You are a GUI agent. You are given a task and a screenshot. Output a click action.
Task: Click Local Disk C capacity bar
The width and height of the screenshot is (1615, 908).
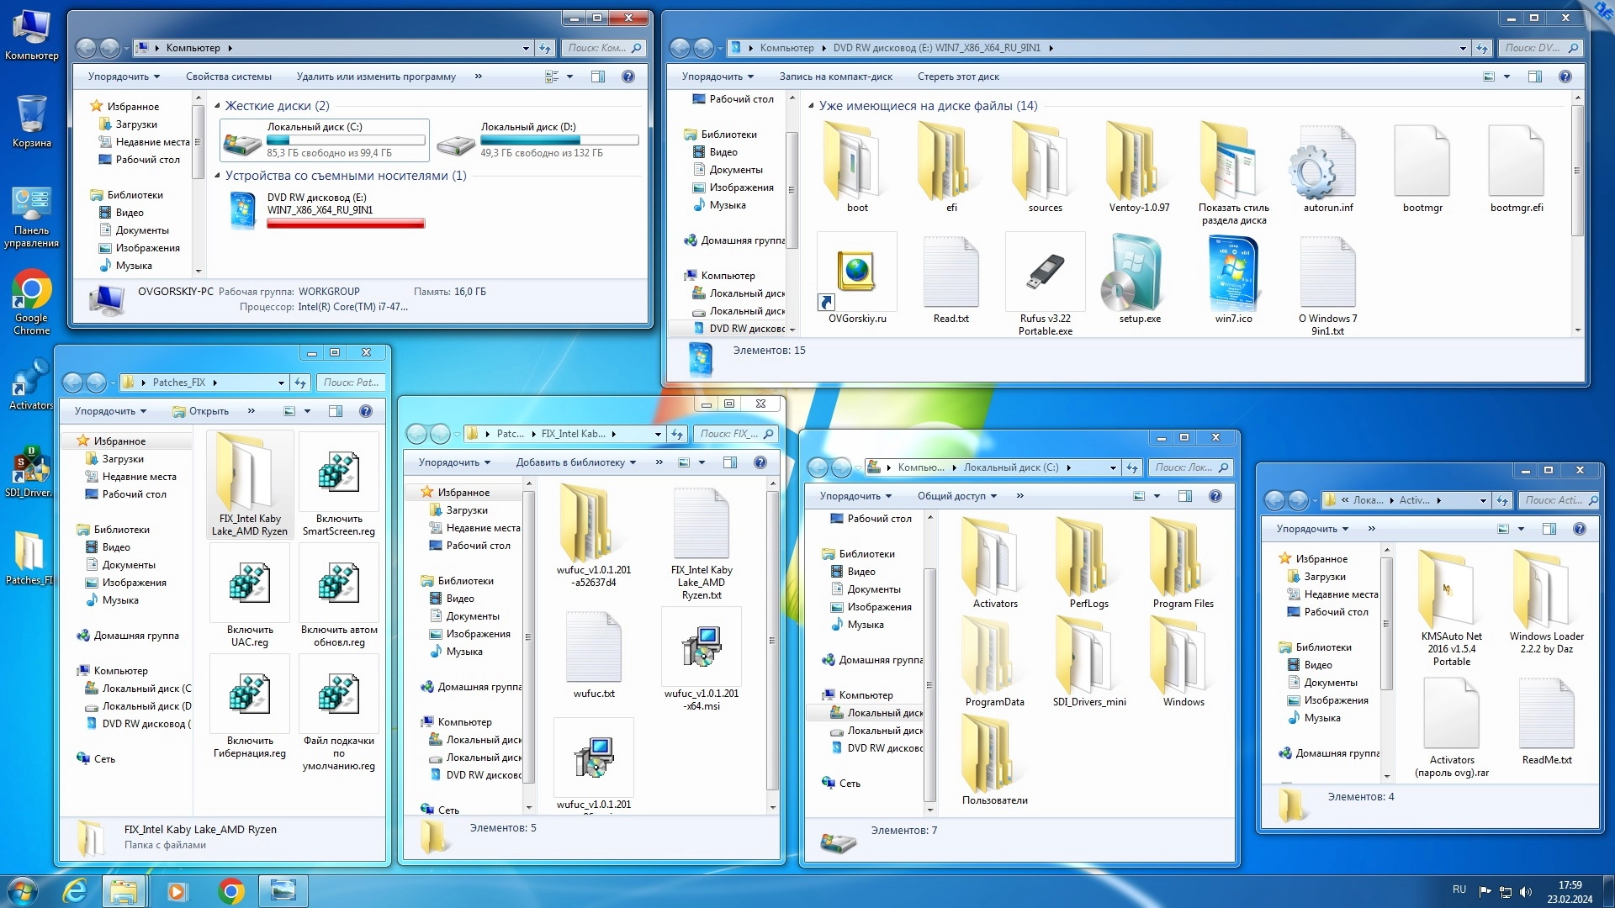click(345, 140)
